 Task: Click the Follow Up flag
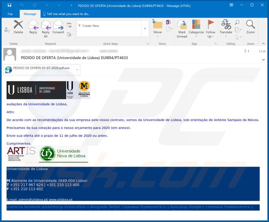click(210, 29)
